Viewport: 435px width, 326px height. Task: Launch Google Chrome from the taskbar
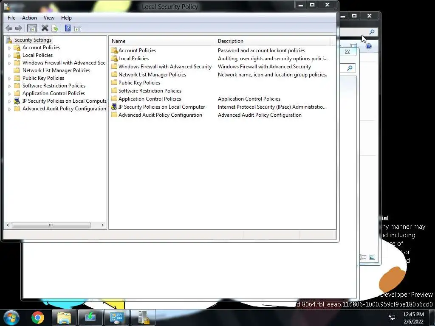[38, 318]
